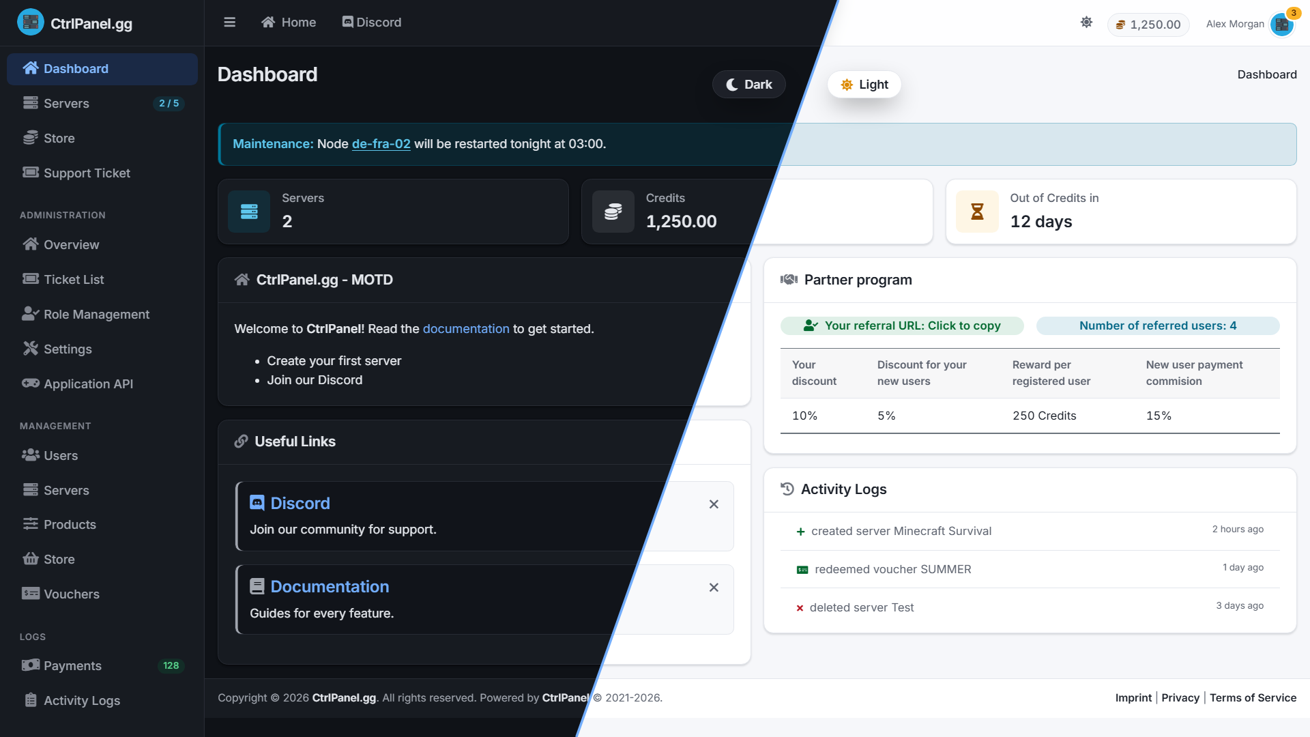Open Administration Overview in sidebar
The height and width of the screenshot is (737, 1310).
(102, 245)
